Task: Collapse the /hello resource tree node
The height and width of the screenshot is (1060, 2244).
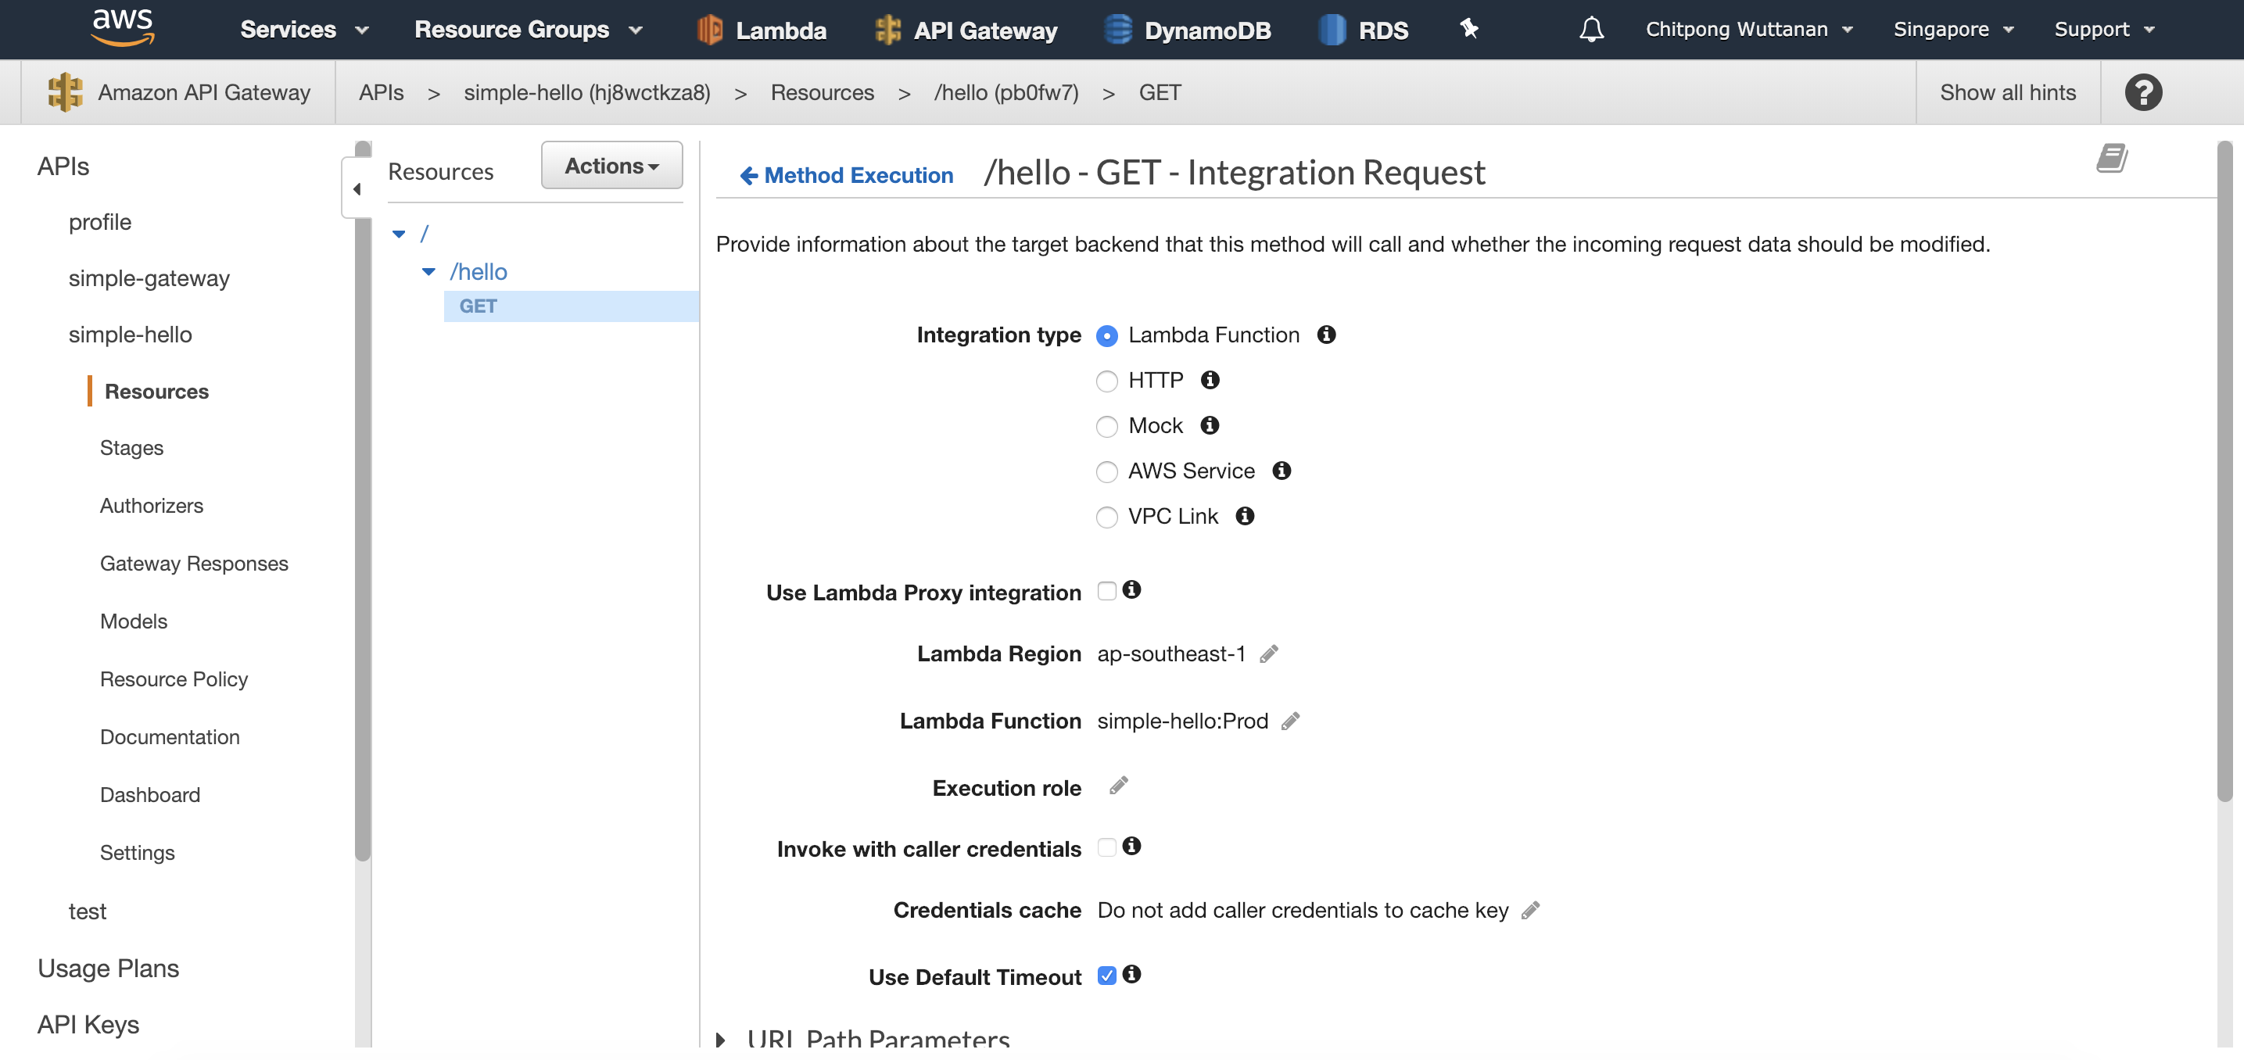Action: 428,272
